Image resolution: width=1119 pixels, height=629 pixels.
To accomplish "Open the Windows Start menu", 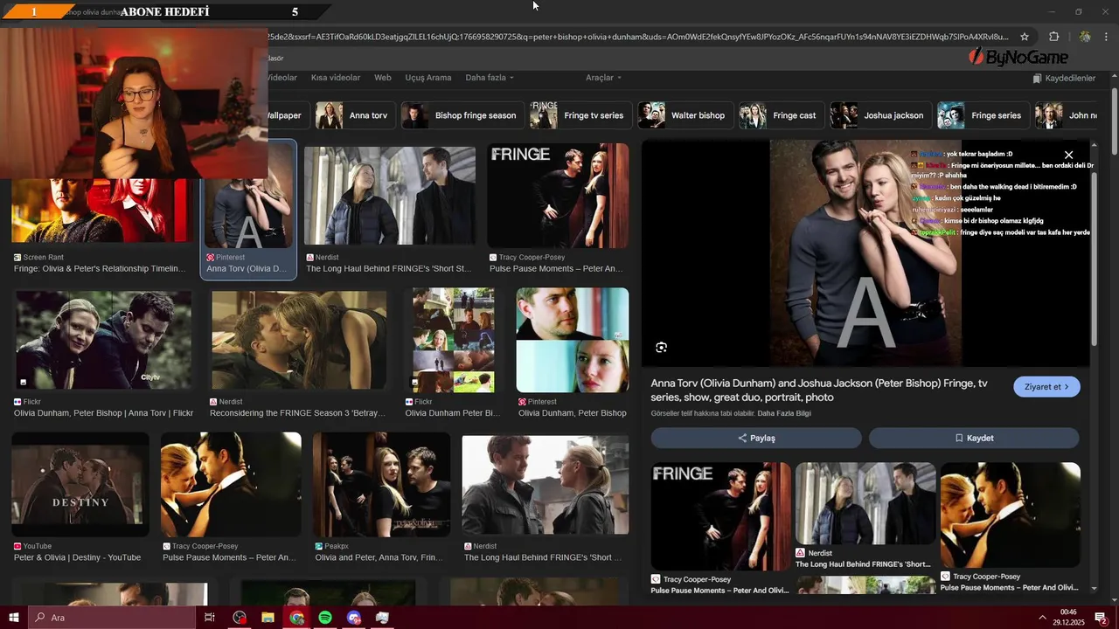I will click(x=14, y=618).
